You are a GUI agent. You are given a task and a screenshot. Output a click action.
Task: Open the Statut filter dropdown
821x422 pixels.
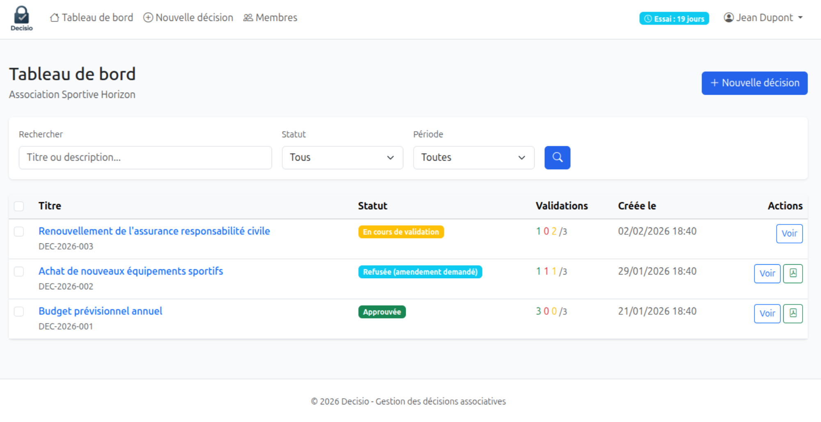342,157
